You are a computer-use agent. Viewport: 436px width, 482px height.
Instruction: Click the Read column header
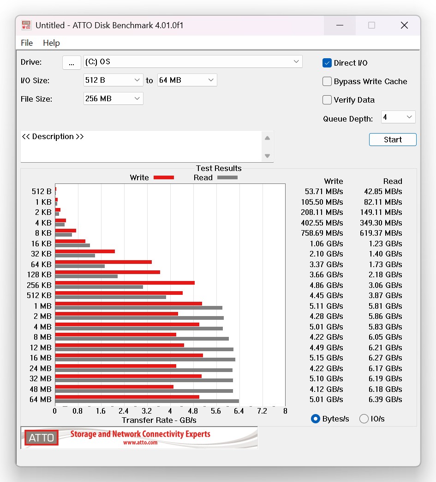pyautogui.click(x=393, y=181)
